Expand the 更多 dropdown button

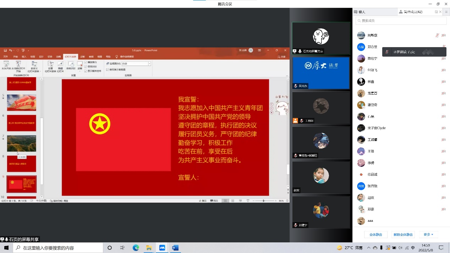pyautogui.click(x=428, y=235)
